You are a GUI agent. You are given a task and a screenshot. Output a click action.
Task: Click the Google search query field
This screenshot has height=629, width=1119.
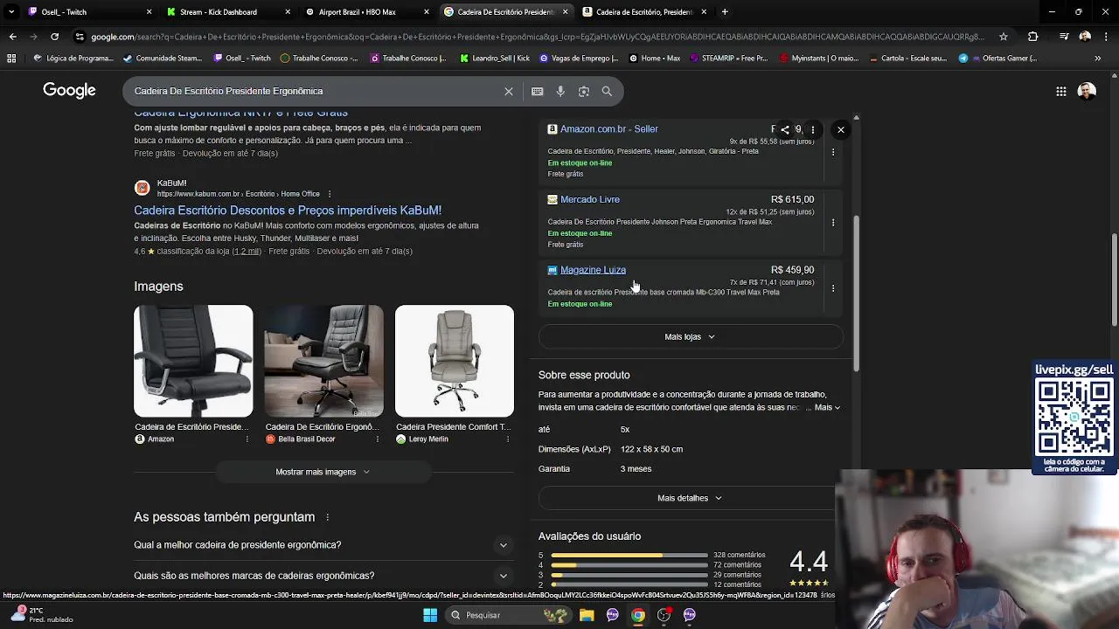(x=315, y=91)
